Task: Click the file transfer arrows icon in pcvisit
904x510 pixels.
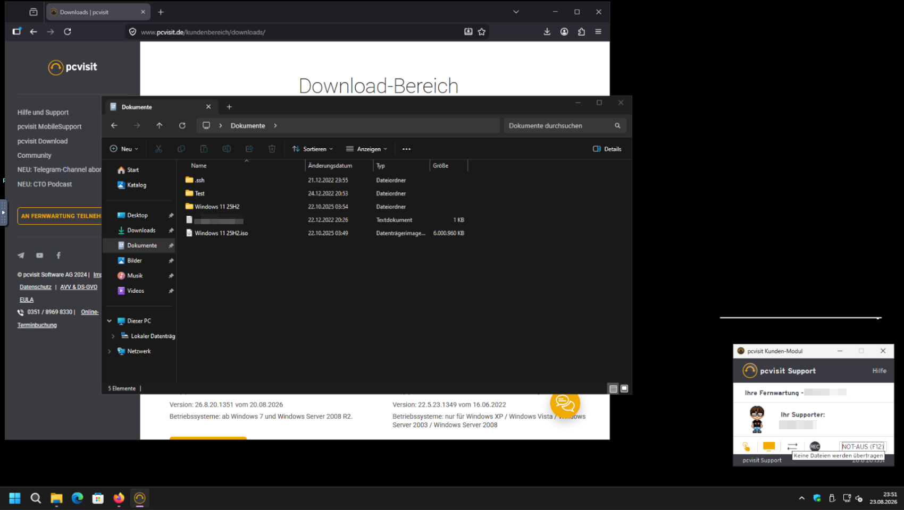Action: coord(792,446)
